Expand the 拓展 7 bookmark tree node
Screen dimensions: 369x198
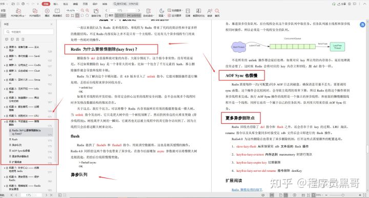5,168
